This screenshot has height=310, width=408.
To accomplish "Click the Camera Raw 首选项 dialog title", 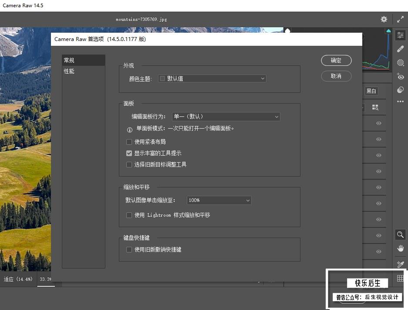I will point(100,39).
